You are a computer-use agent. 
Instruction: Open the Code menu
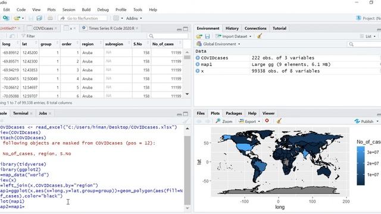point(21,10)
